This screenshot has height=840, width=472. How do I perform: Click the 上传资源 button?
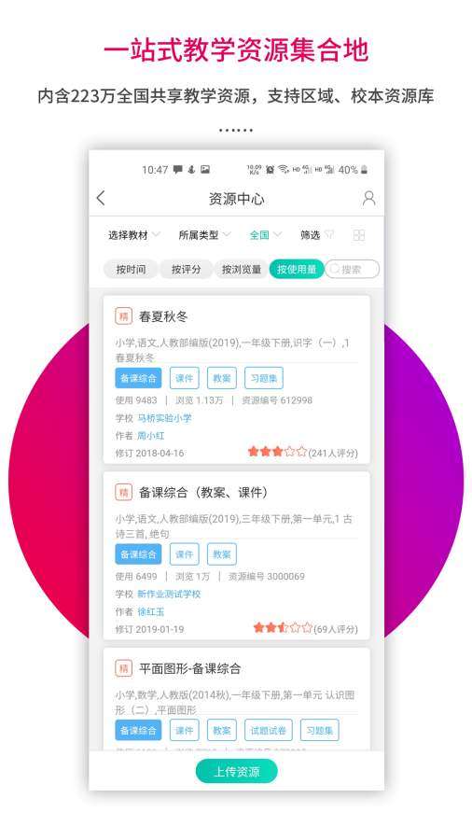click(237, 772)
